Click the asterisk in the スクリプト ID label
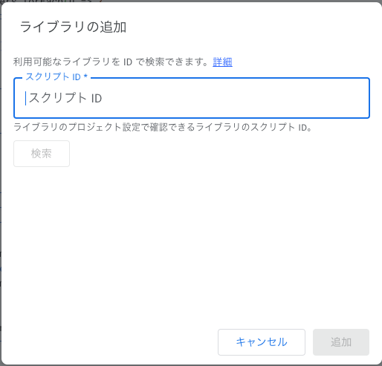 85,76
